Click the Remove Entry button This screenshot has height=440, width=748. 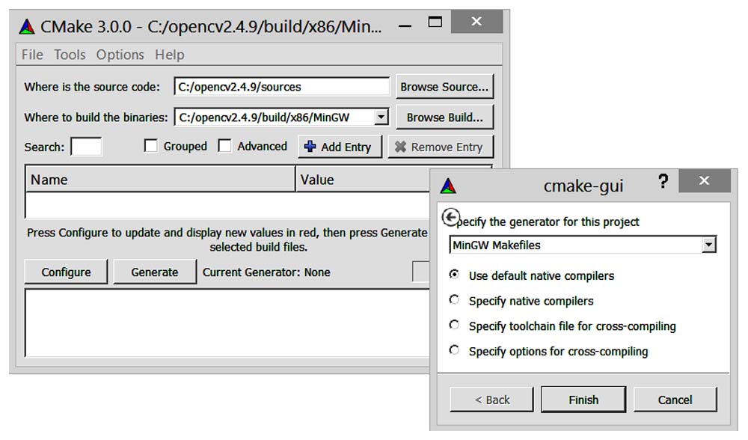click(x=441, y=147)
